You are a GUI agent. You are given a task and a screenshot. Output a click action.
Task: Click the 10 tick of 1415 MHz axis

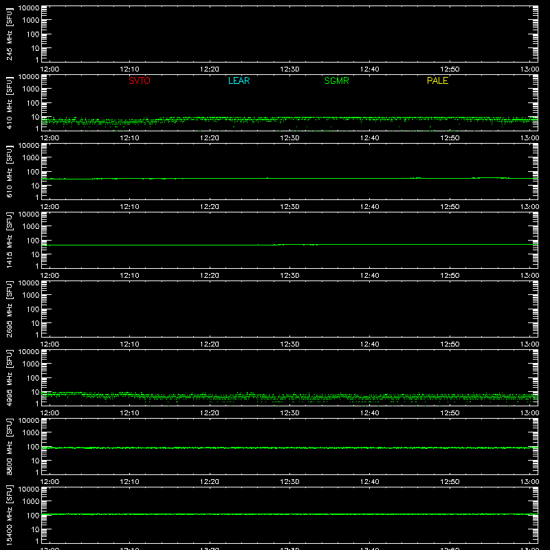pyautogui.click(x=36, y=254)
